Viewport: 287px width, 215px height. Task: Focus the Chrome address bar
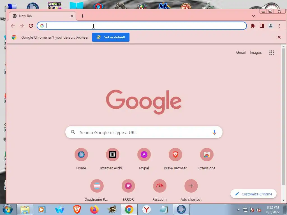point(142,26)
